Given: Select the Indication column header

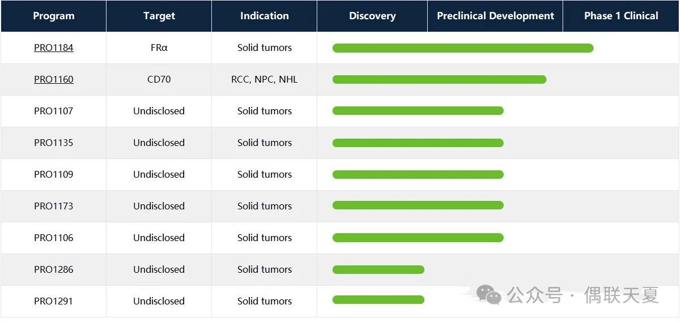Looking at the screenshot, I should [265, 16].
